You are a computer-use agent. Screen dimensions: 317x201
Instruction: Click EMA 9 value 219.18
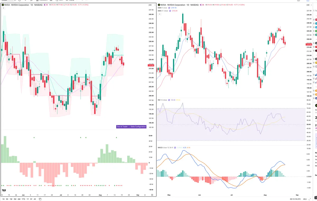(x=174, y=8)
